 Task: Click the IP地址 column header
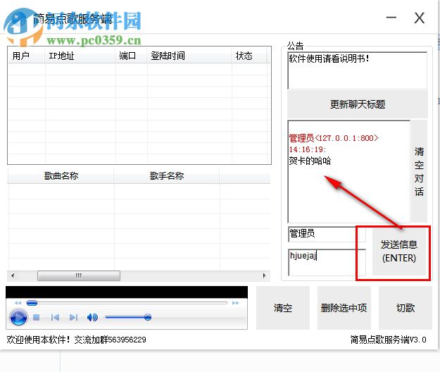[x=80, y=56]
